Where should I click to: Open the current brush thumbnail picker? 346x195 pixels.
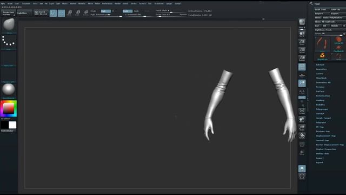9,25
